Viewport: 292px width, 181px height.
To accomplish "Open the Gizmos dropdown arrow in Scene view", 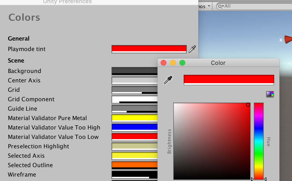I will 209,6.
